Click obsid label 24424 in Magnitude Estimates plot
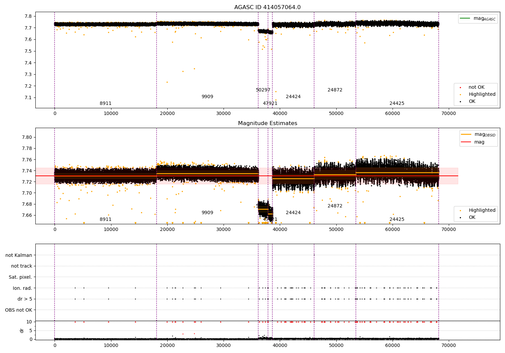 click(x=293, y=213)
